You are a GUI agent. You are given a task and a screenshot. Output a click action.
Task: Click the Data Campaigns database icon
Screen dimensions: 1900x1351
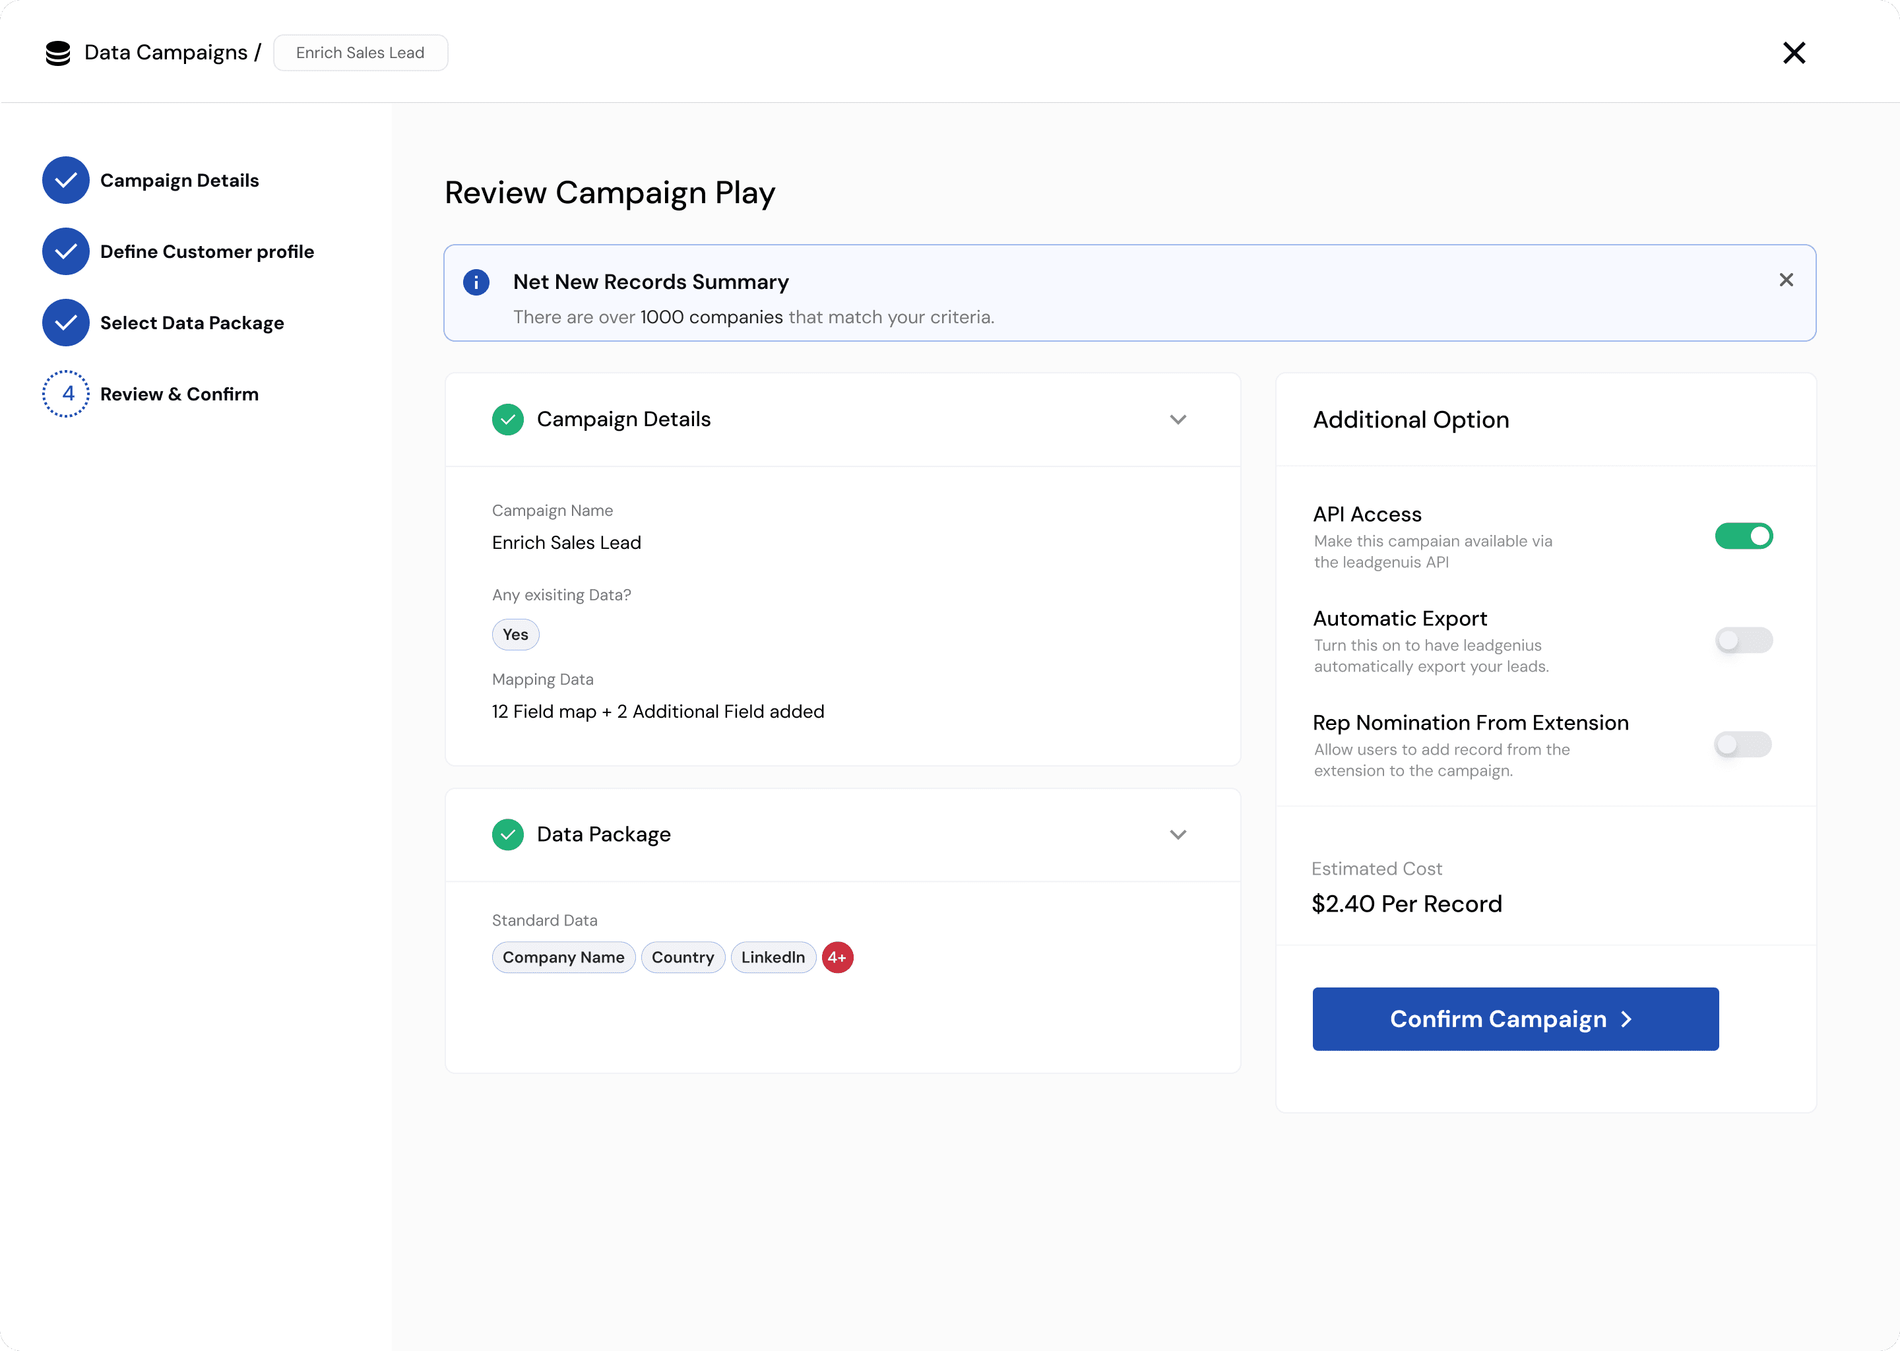[x=57, y=53]
